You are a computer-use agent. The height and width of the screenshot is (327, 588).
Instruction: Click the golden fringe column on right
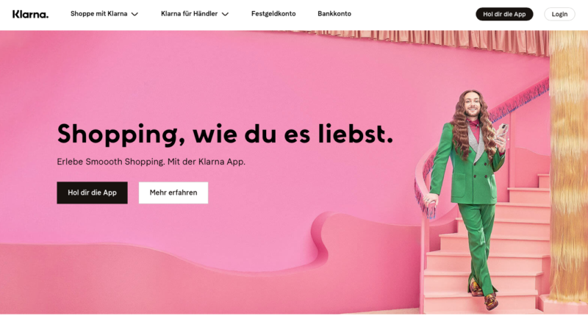click(x=568, y=165)
